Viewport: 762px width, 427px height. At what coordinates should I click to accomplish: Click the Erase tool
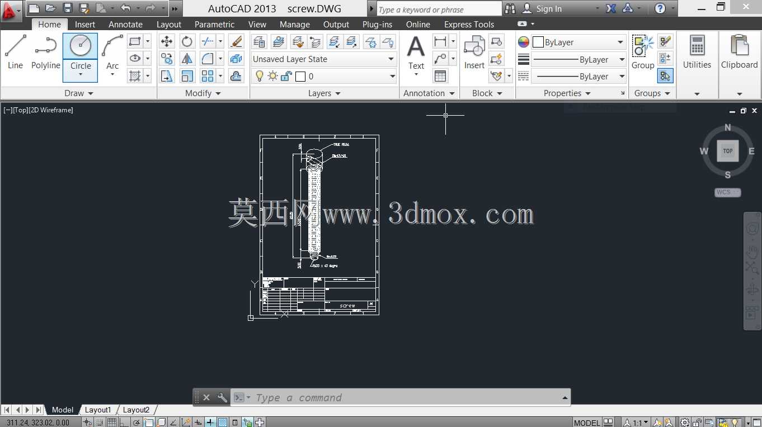tap(236, 41)
